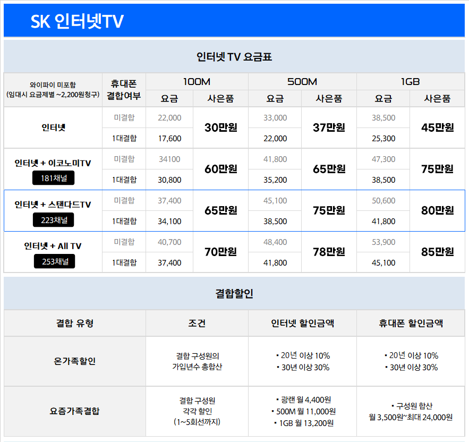Select the 500M 월 11,000원 discount line
469x442 pixels.
tap(303, 412)
